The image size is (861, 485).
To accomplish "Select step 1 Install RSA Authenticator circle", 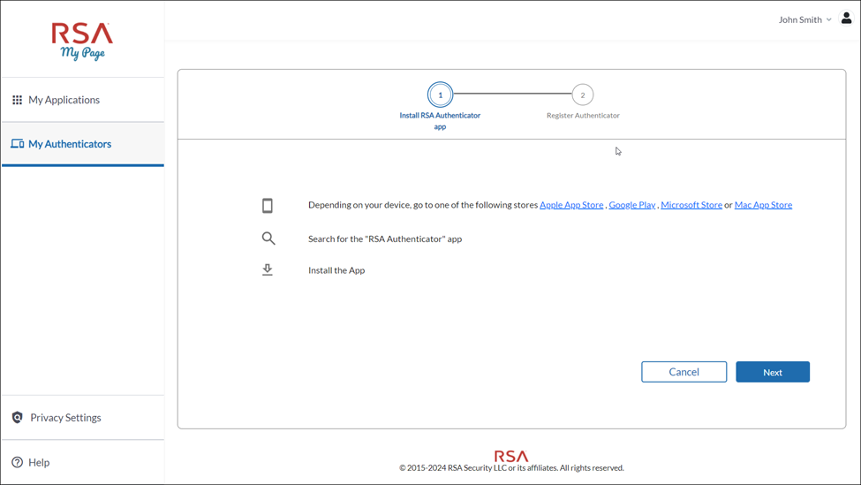I will point(440,95).
